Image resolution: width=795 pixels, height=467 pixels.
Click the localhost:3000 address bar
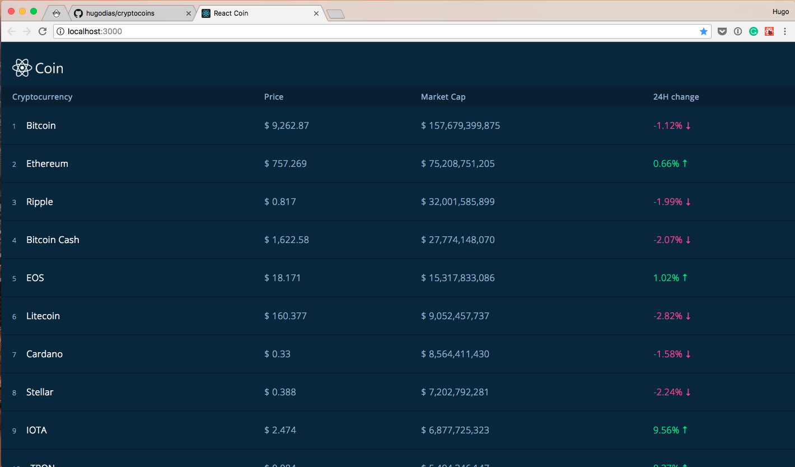[x=382, y=31]
